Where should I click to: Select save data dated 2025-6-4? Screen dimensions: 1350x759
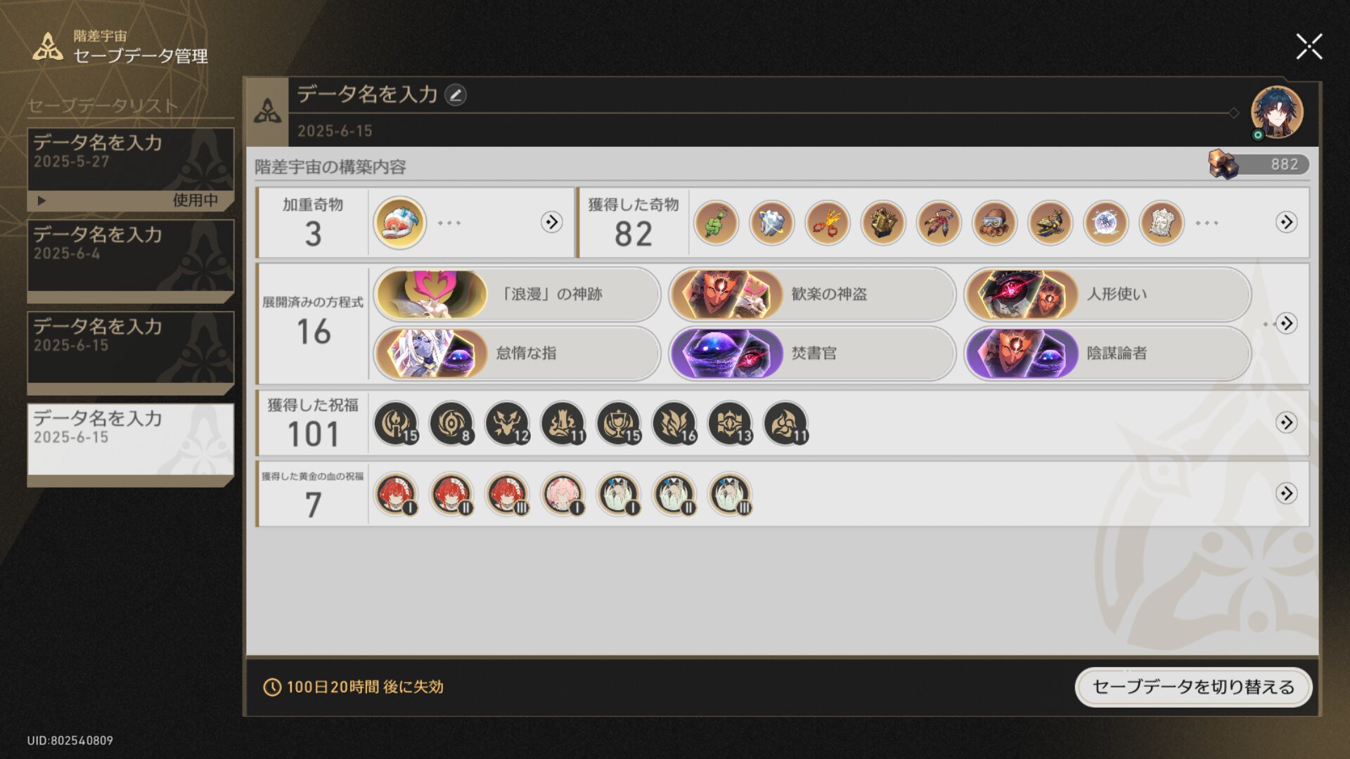[x=131, y=261]
